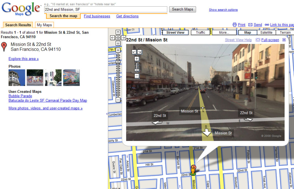This screenshot has height=189, width=294.
Task: Click Show search options link
Action: pyautogui.click(x=223, y=10)
